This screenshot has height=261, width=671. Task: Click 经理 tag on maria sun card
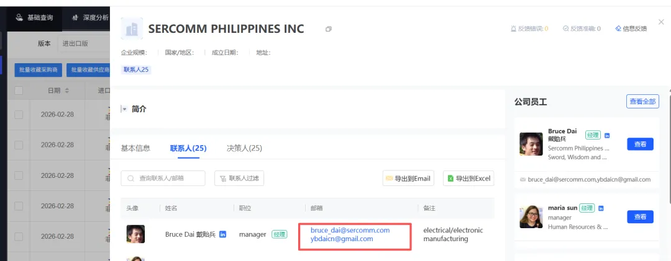(x=587, y=208)
